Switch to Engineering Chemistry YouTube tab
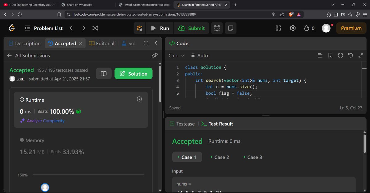The height and width of the screenshot is (193, 370). point(29,5)
